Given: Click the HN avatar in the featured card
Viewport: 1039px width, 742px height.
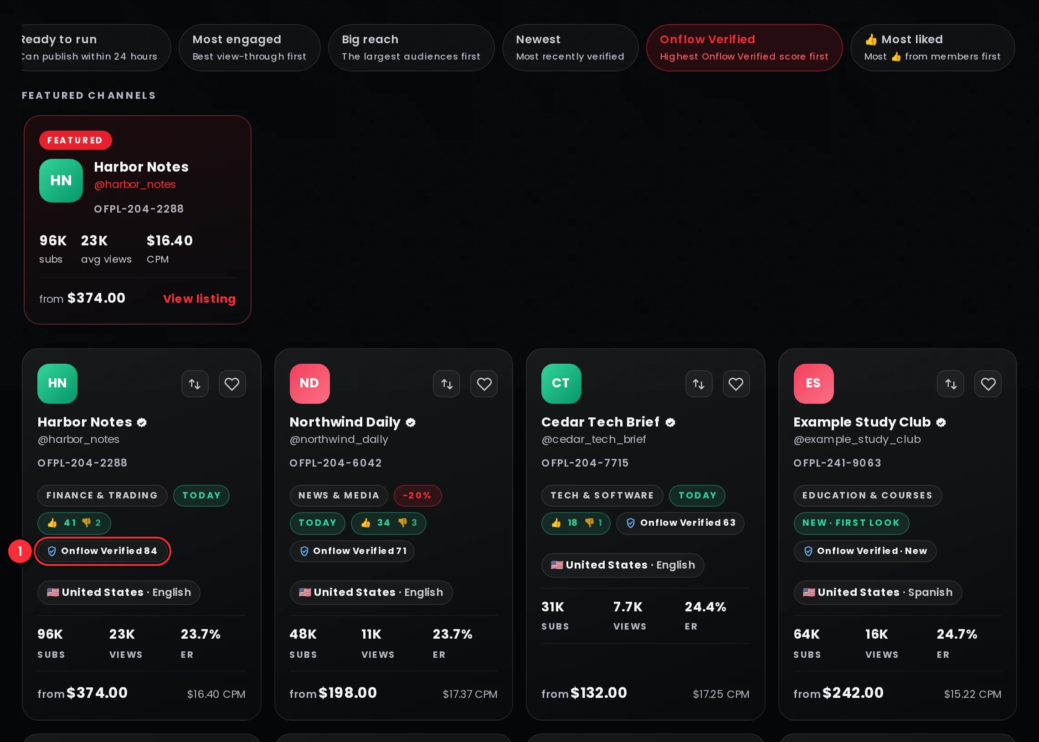Looking at the screenshot, I should click(61, 180).
